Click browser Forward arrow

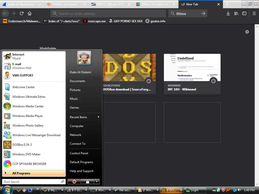pyautogui.click(x=13, y=13)
